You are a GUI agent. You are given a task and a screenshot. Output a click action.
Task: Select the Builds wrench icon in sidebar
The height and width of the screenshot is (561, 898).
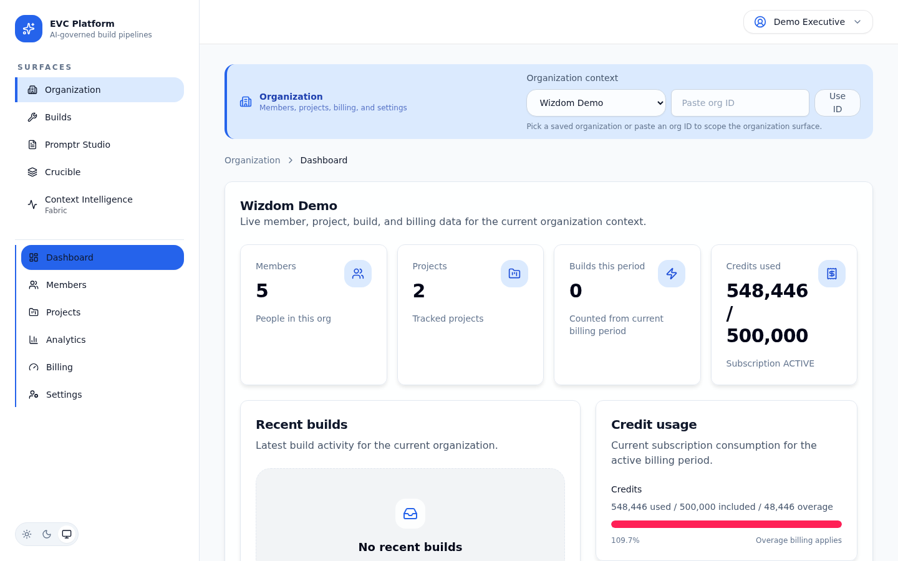[32, 117]
